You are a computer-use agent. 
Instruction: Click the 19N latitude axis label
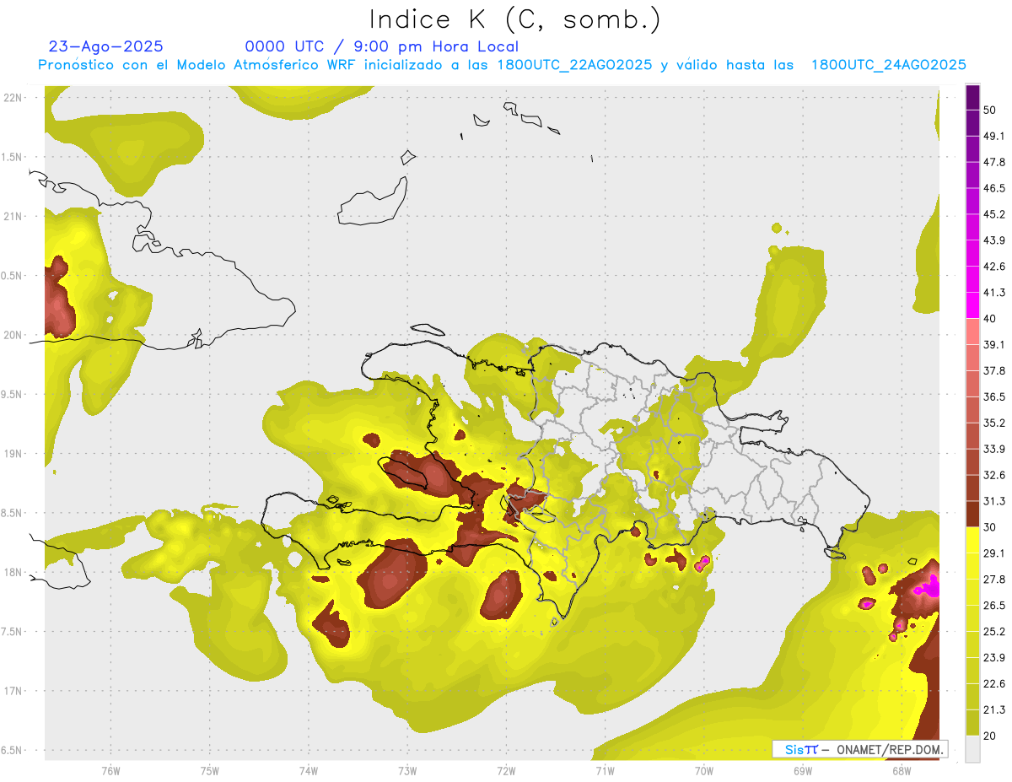(13, 453)
